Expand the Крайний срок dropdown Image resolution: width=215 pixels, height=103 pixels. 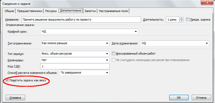[x=89, y=32]
